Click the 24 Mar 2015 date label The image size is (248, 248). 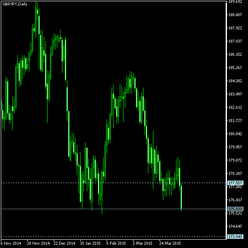tap(170, 243)
